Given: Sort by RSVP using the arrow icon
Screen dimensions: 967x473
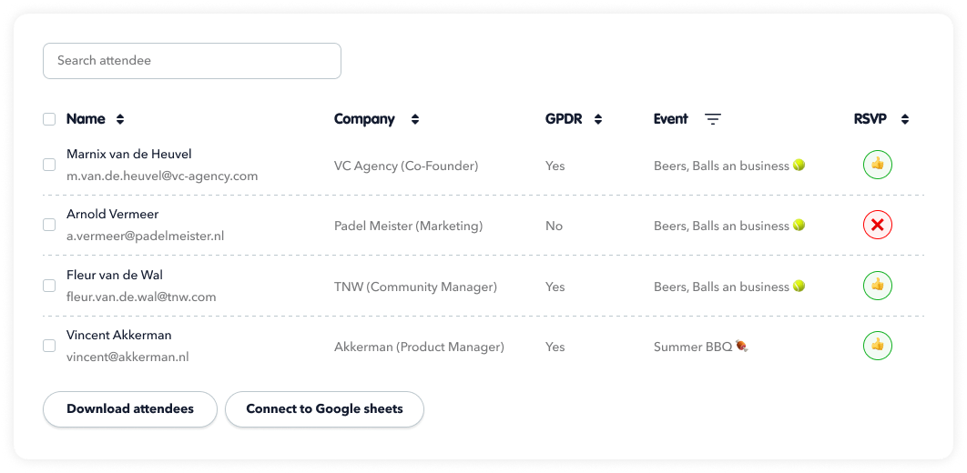Looking at the screenshot, I should coord(905,119).
